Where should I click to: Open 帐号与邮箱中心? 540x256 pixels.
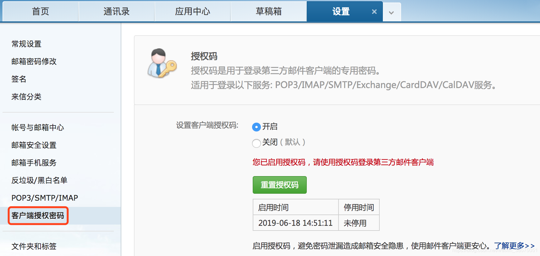(x=38, y=128)
